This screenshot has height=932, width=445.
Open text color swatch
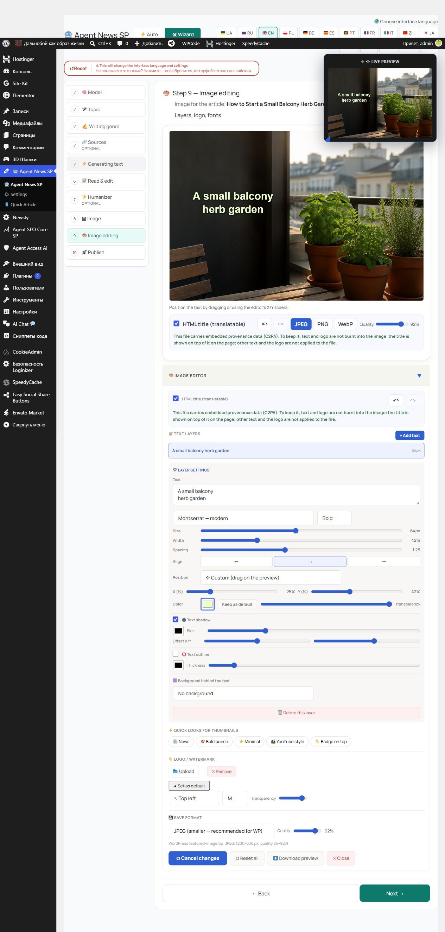[207, 604]
